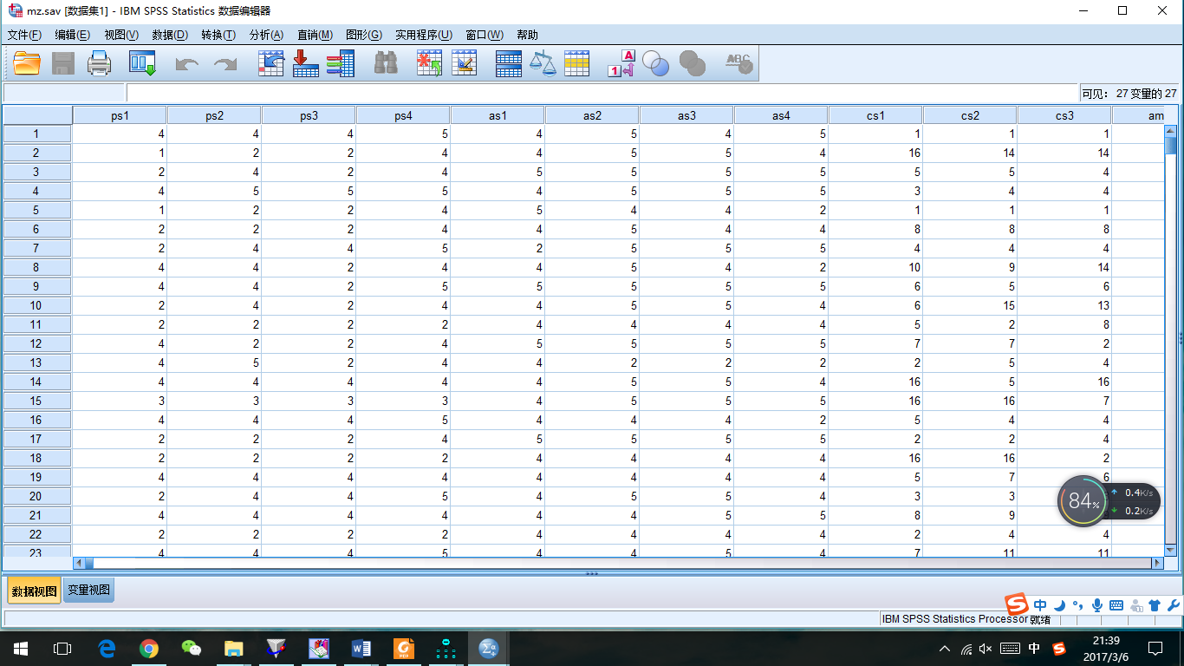Open a data document with the folder icon
Image resolution: width=1184 pixels, height=666 pixels.
point(27,63)
